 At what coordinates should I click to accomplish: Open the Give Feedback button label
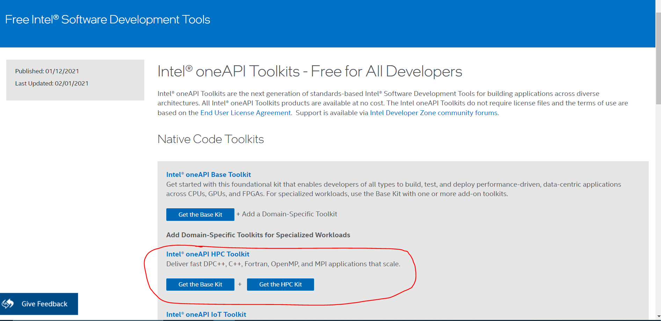(44, 304)
